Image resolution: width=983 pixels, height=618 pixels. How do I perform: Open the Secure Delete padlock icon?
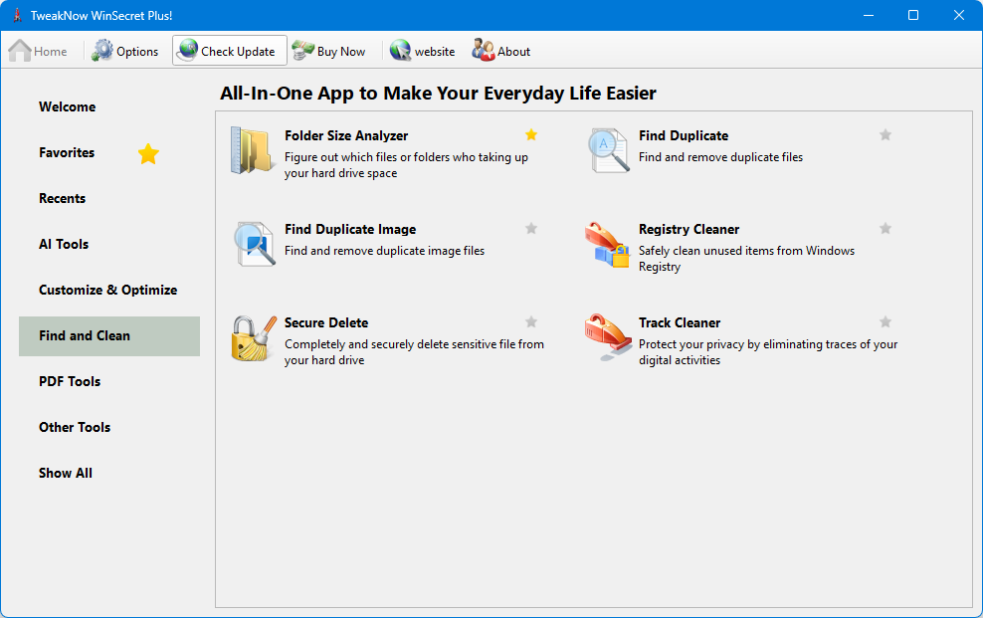tap(252, 337)
